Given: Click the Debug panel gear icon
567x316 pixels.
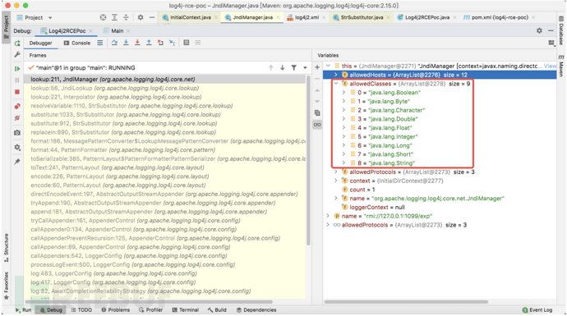Looking at the screenshot, I should [x=539, y=30].
